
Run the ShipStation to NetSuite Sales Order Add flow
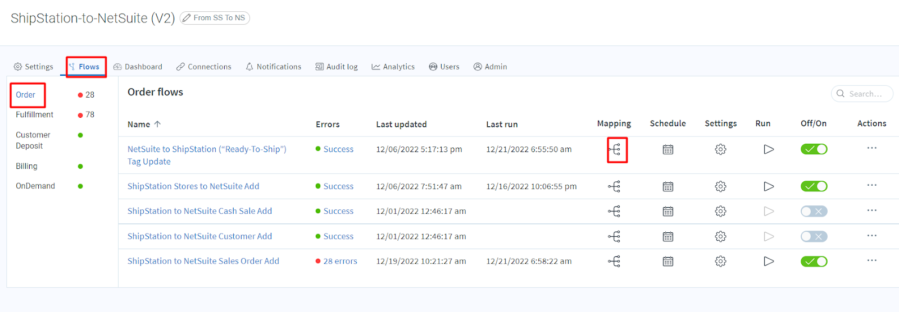(x=769, y=261)
